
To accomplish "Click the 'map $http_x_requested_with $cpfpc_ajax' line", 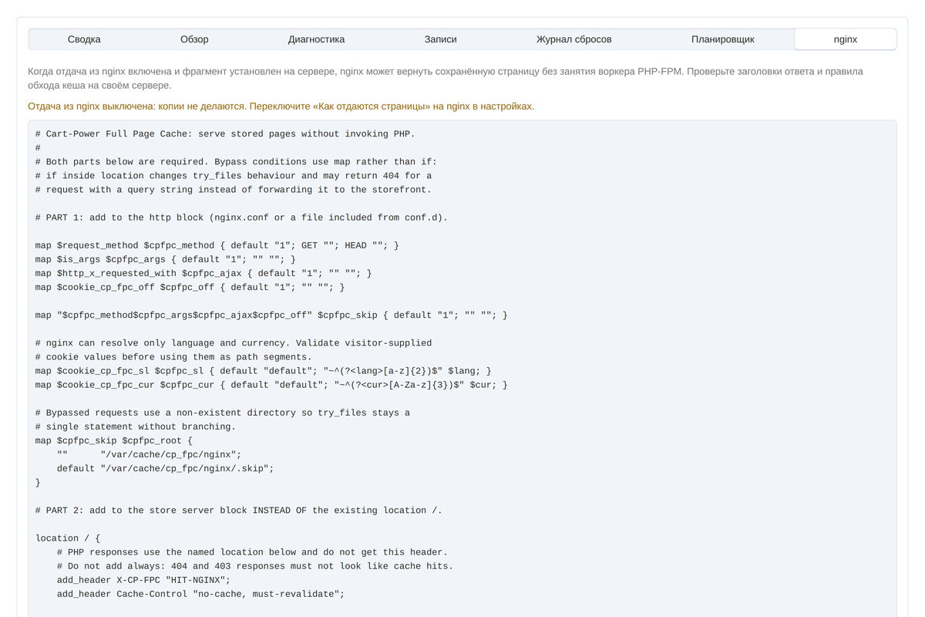I will [x=203, y=273].
